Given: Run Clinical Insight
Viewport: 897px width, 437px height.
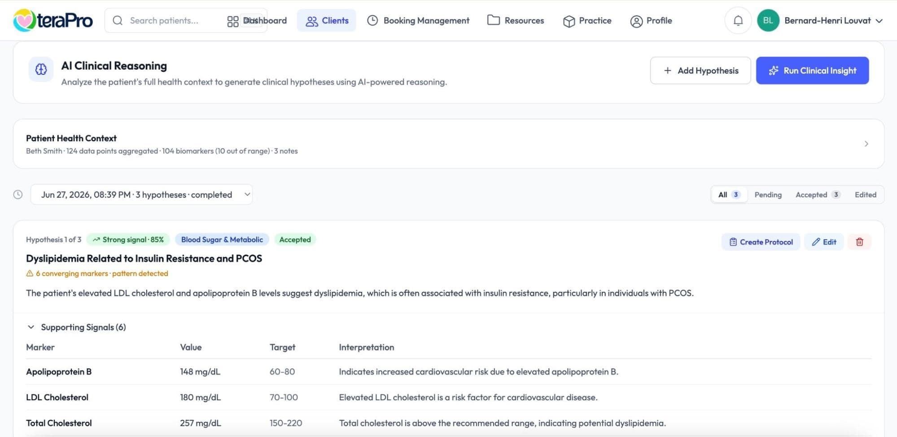Looking at the screenshot, I should 812,70.
